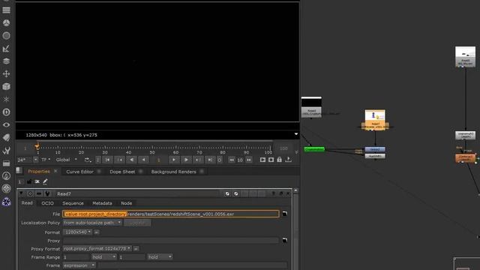480x270 pixels.
Task: Open the Metadata tab of Read7
Action: coord(102,203)
